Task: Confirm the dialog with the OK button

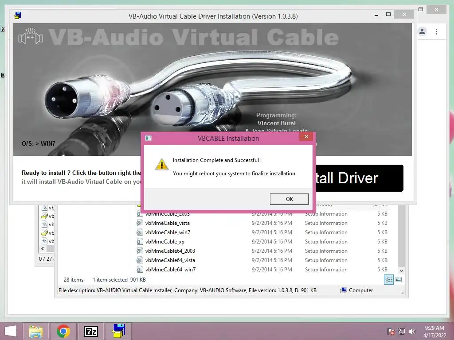Action: click(x=289, y=199)
